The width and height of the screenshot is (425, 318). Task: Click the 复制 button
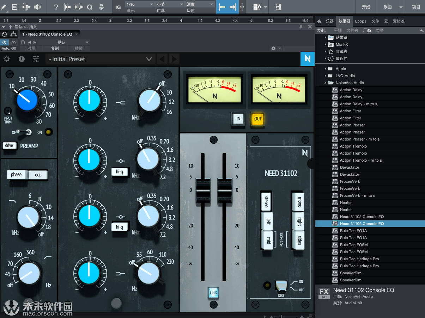coord(55,48)
